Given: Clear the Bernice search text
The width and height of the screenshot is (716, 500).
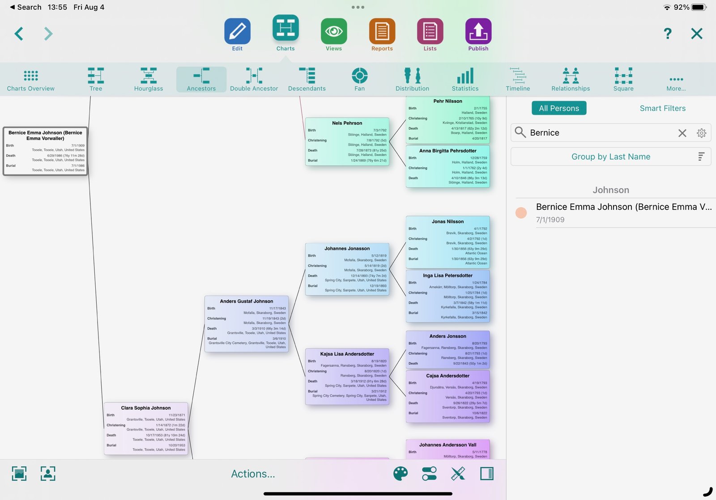Looking at the screenshot, I should [682, 133].
